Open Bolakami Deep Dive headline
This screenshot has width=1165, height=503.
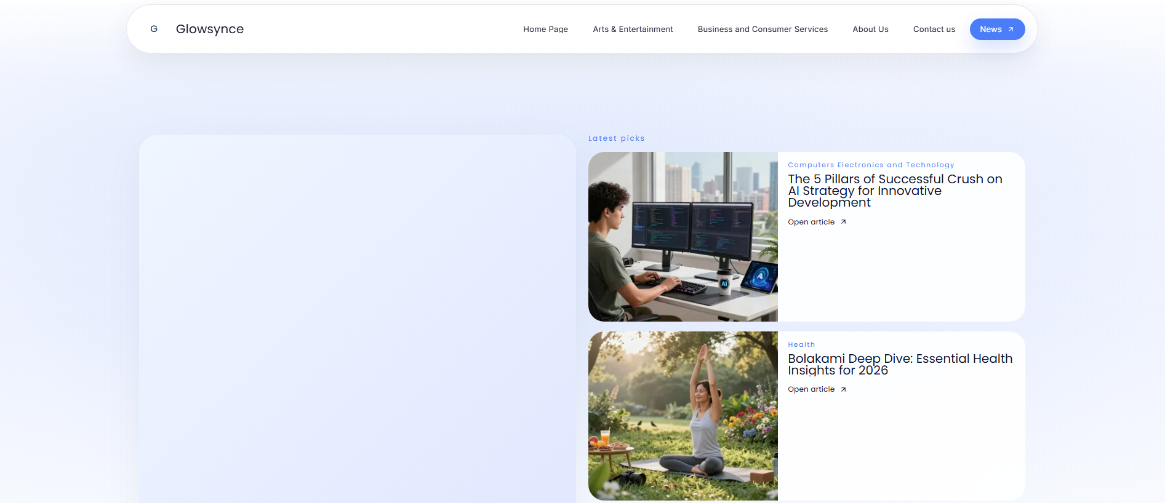(x=900, y=364)
